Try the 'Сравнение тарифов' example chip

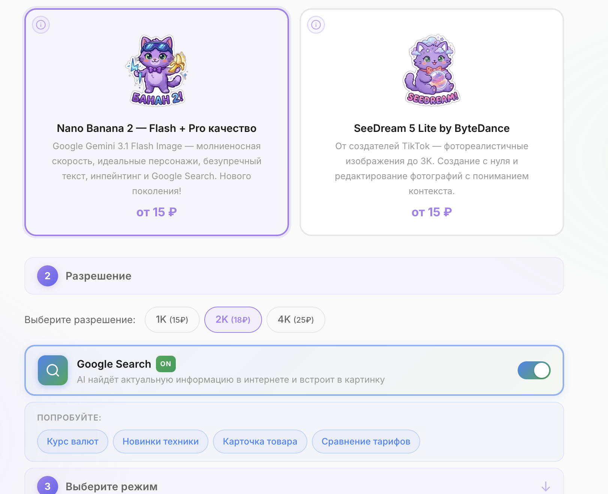[x=366, y=442]
